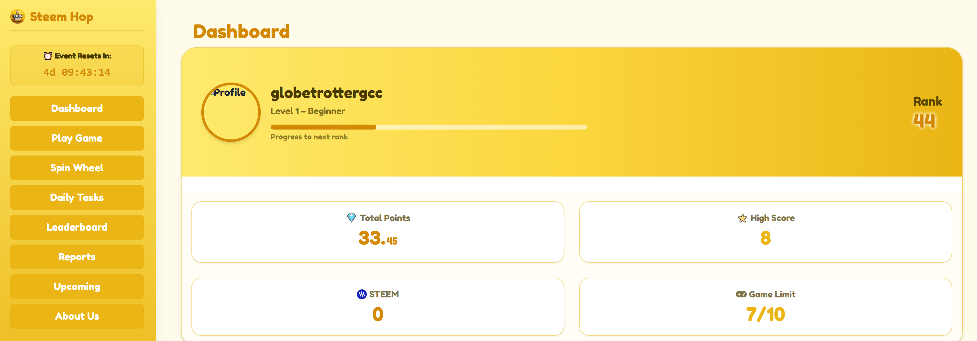The width and height of the screenshot is (977, 341).
Task: Click the event reset countdown timer
Action: pyautogui.click(x=77, y=72)
